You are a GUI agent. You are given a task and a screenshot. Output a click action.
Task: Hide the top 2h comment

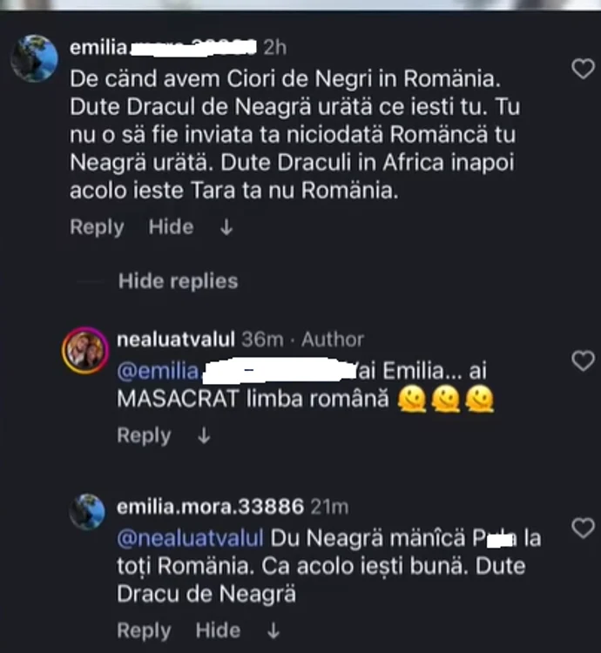(x=171, y=227)
